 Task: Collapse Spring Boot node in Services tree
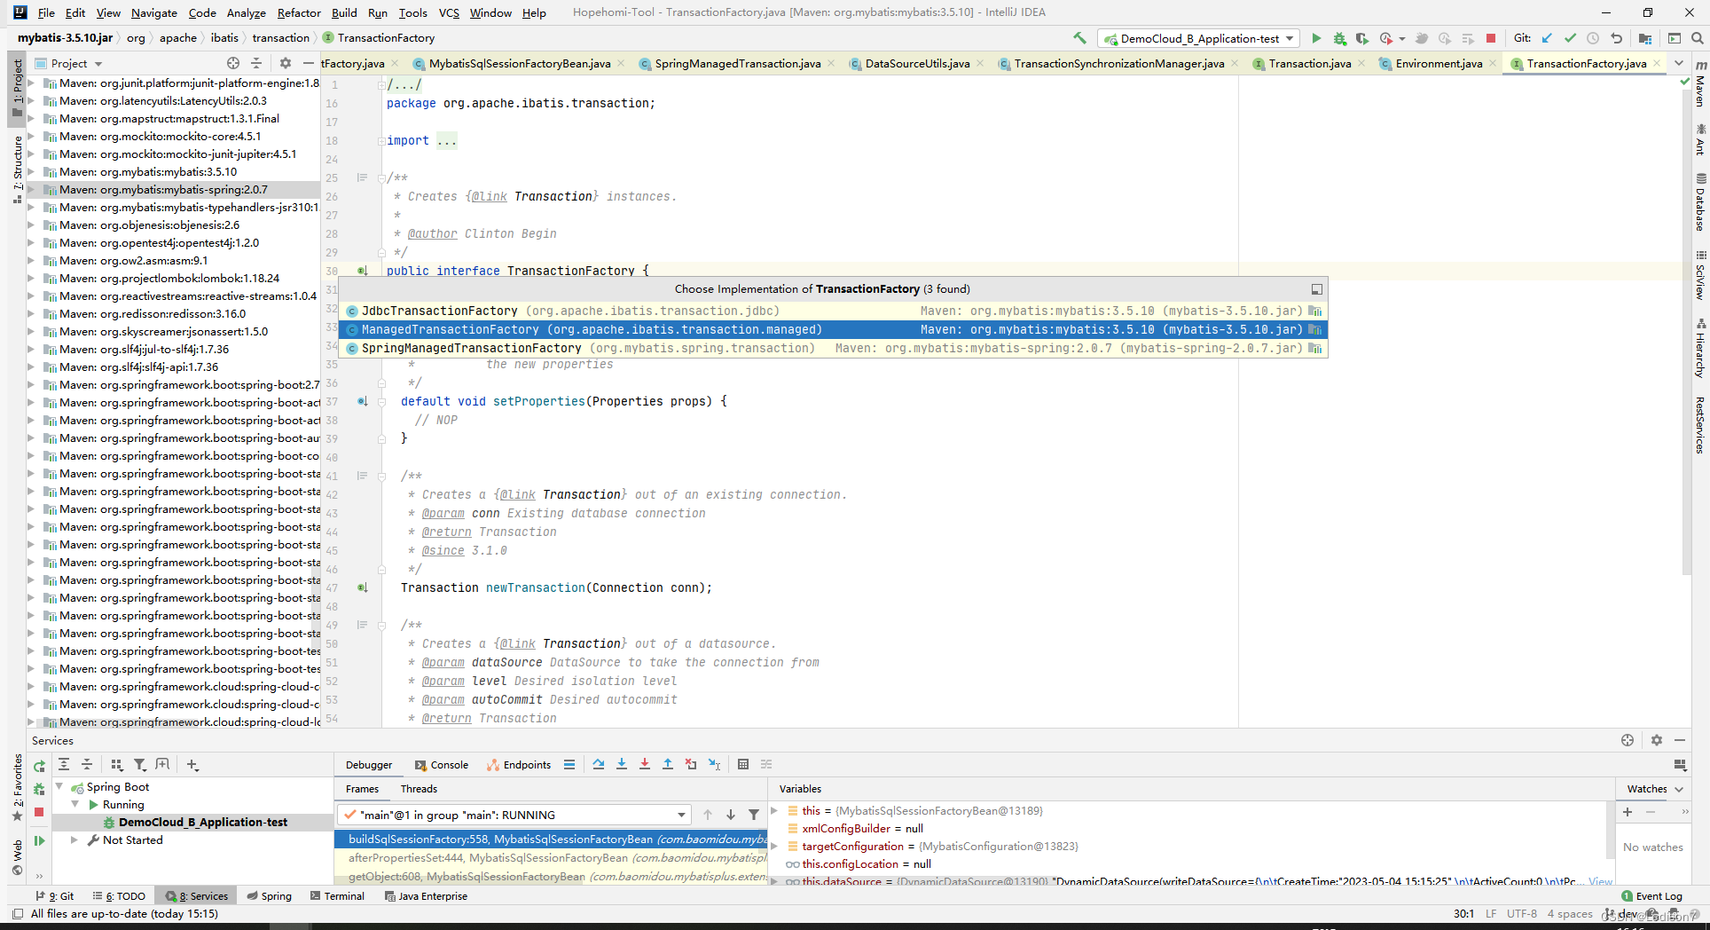tap(59, 786)
